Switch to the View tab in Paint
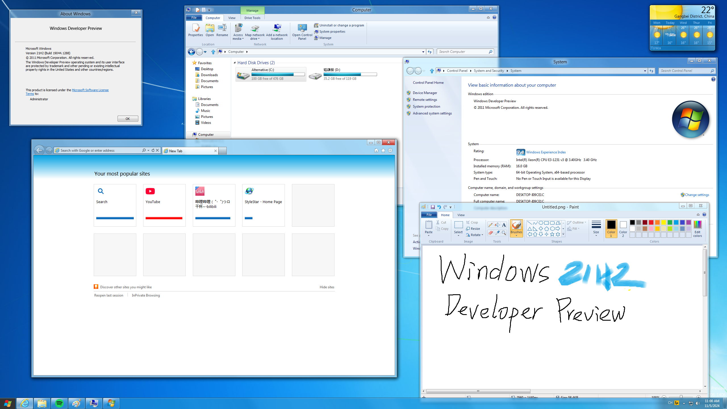Screen dimensions: 727x409 point(461,215)
